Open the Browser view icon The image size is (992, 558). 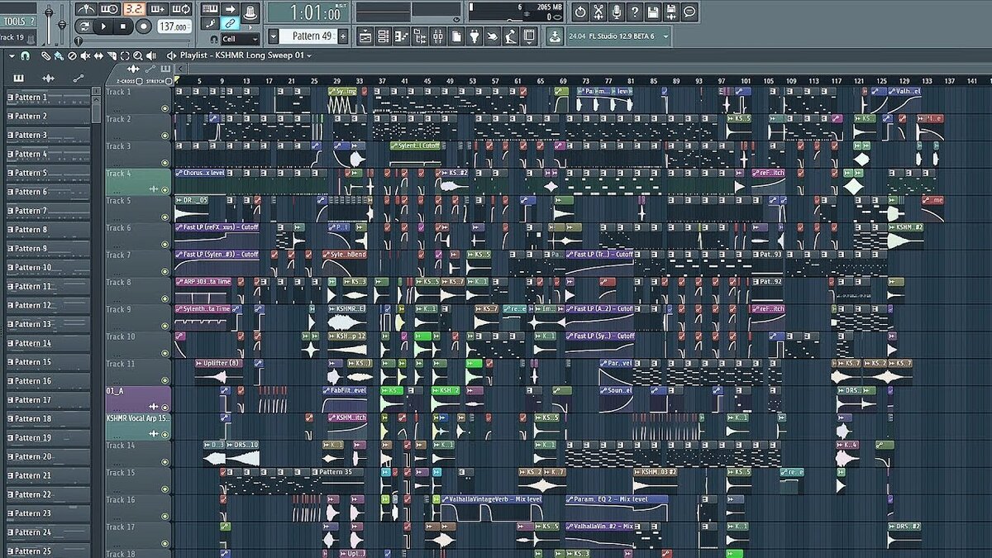point(420,36)
